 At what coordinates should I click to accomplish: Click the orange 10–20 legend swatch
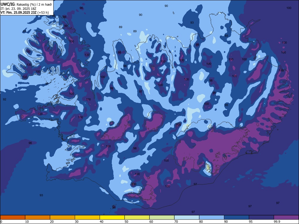tap(38, 217)
